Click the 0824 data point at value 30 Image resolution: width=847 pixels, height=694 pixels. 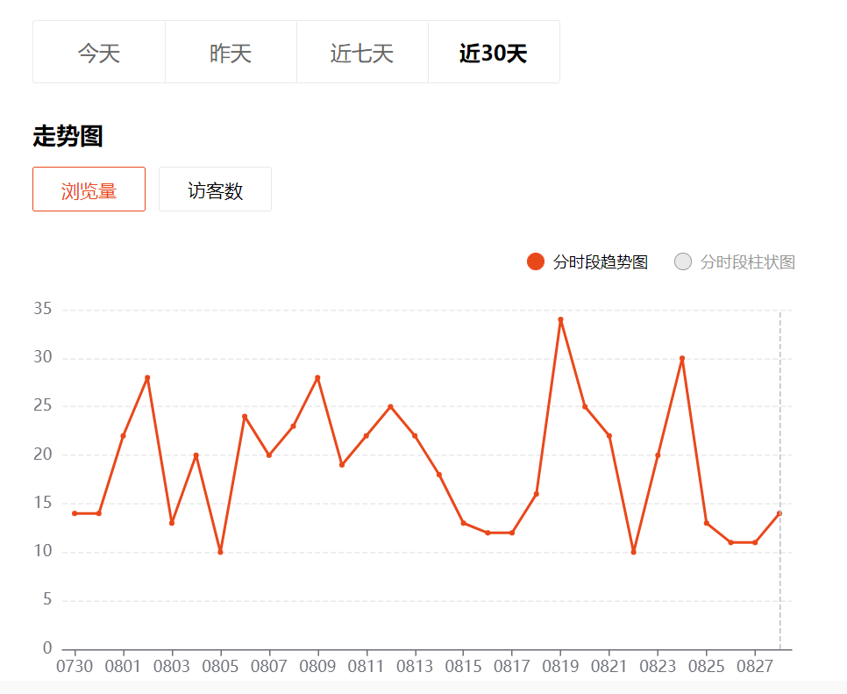click(682, 358)
